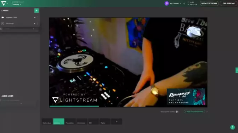Expand the right side panel handle
This screenshot has height=133, width=238.
237,70
